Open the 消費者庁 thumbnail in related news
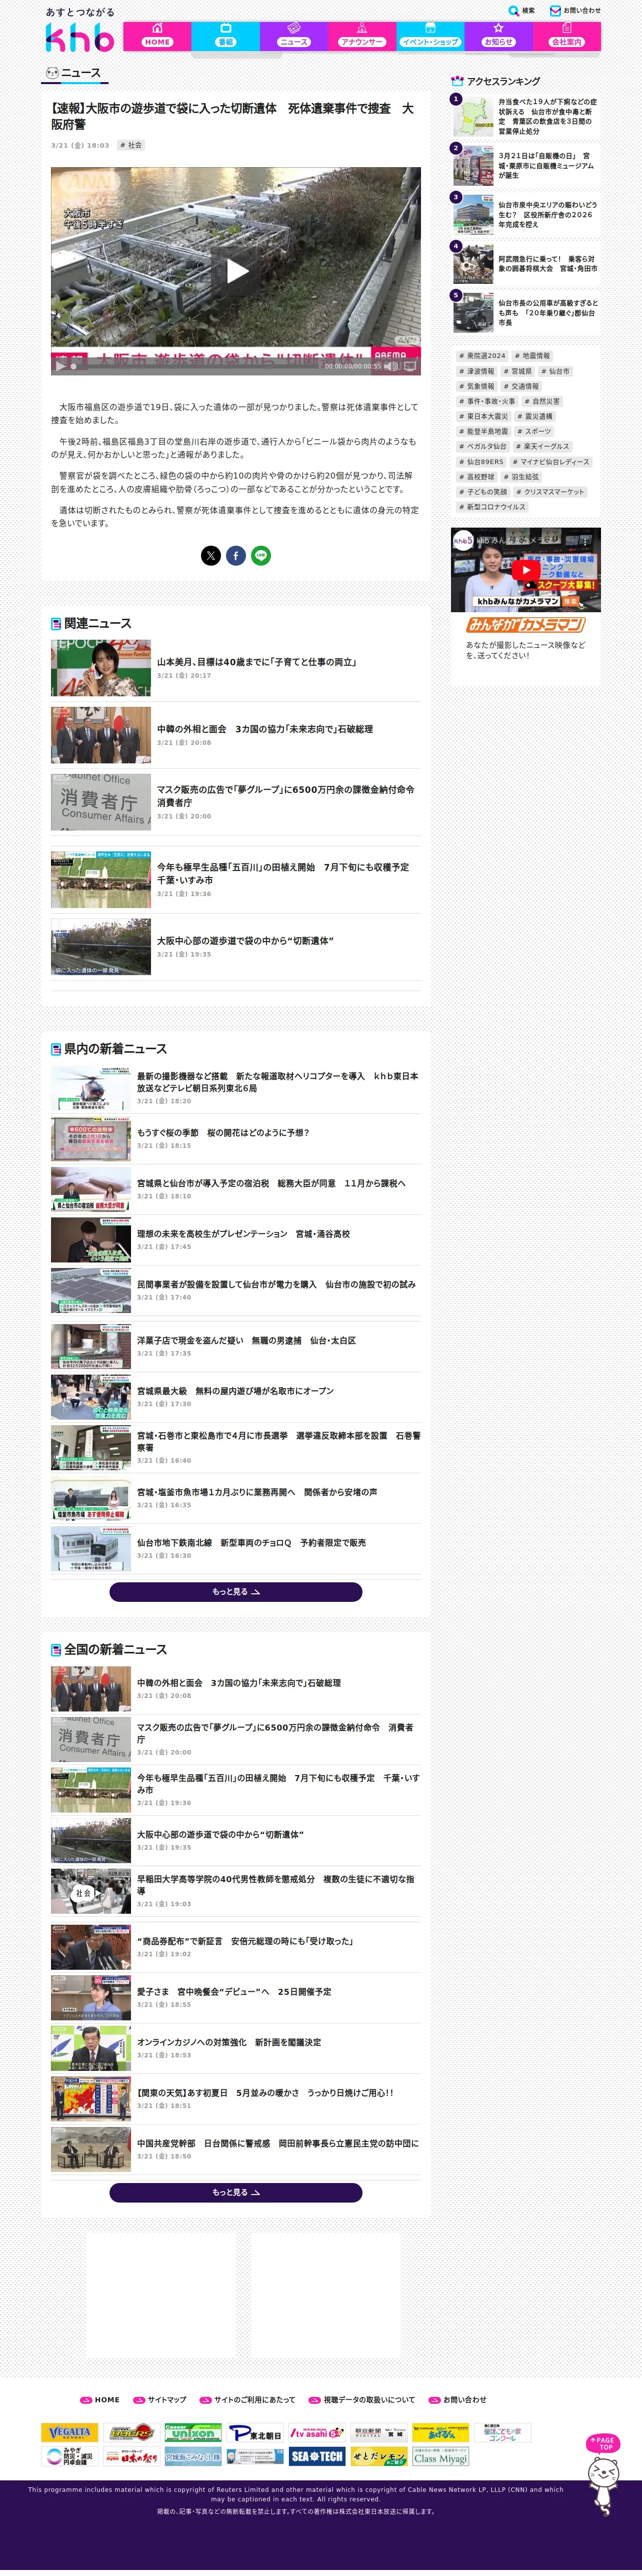This screenshot has width=642, height=2576. pyautogui.click(x=101, y=802)
